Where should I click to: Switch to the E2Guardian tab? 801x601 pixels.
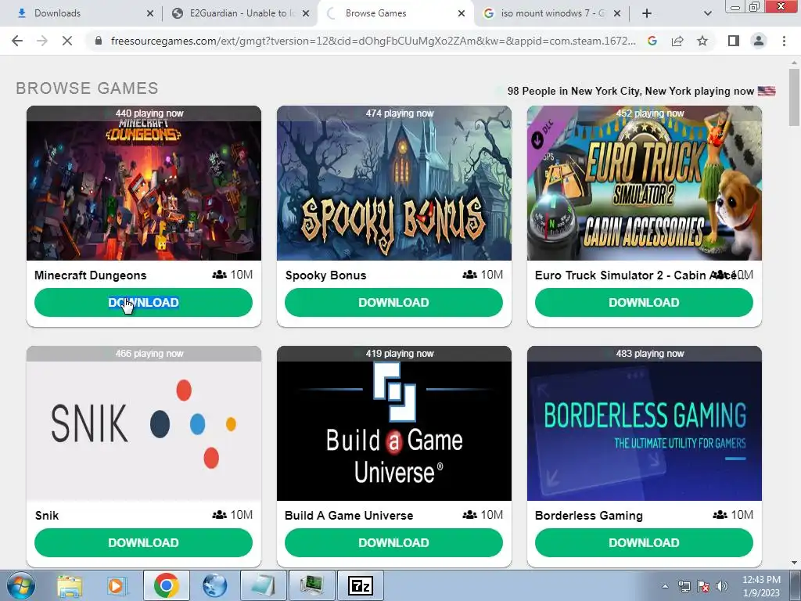click(x=240, y=13)
